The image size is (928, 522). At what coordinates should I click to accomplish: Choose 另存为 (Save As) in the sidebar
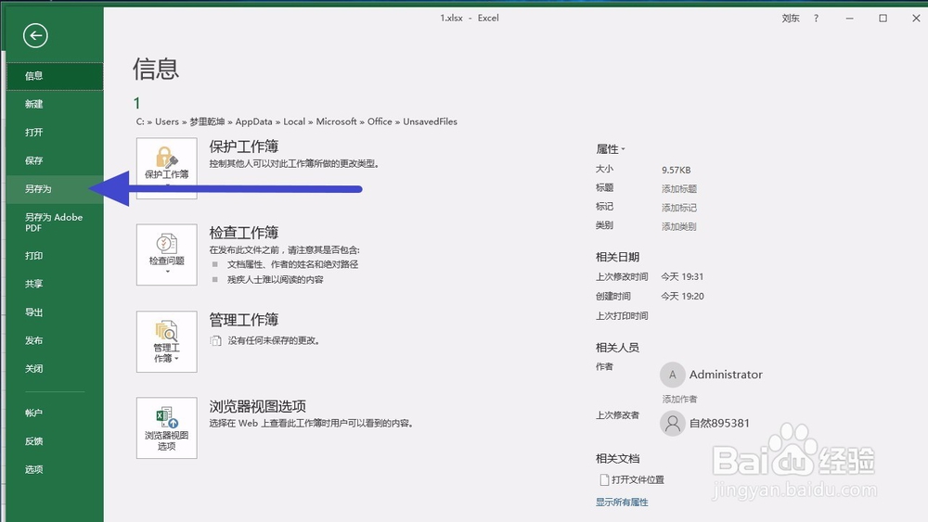55,189
